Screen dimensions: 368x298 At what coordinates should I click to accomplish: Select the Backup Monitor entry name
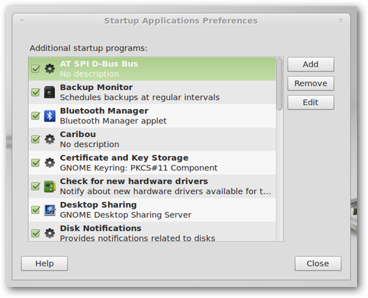[96, 88]
